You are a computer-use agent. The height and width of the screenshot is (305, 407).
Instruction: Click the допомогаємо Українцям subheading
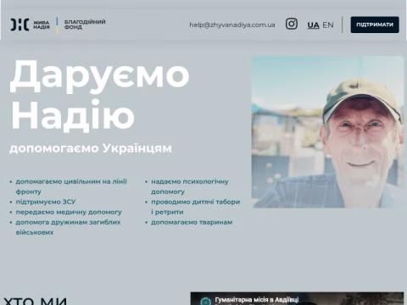pyautogui.click(x=91, y=148)
